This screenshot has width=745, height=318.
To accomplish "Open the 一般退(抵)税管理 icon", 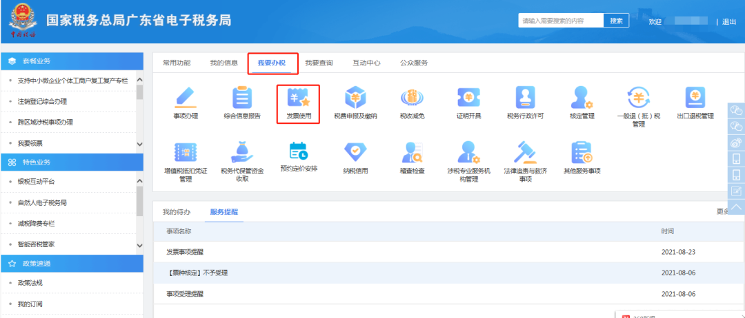I will pyautogui.click(x=639, y=98).
